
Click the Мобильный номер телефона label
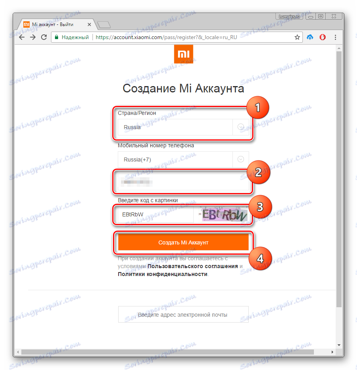(x=156, y=145)
